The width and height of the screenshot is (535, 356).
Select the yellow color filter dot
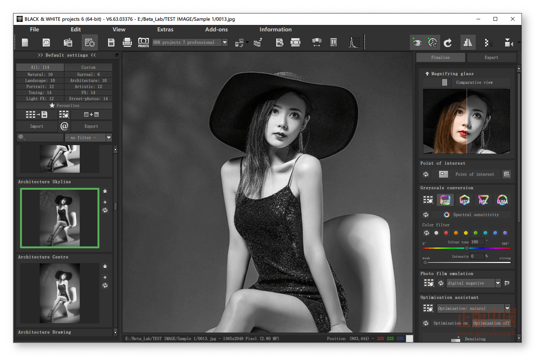466,233
